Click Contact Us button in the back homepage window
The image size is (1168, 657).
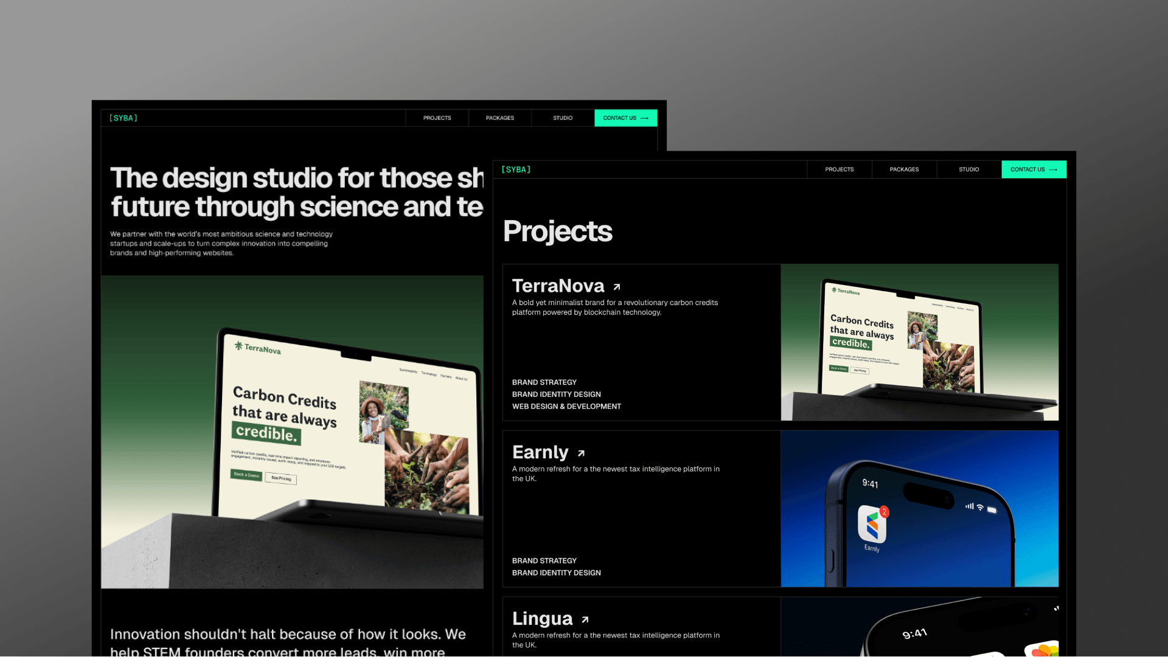pyautogui.click(x=625, y=118)
